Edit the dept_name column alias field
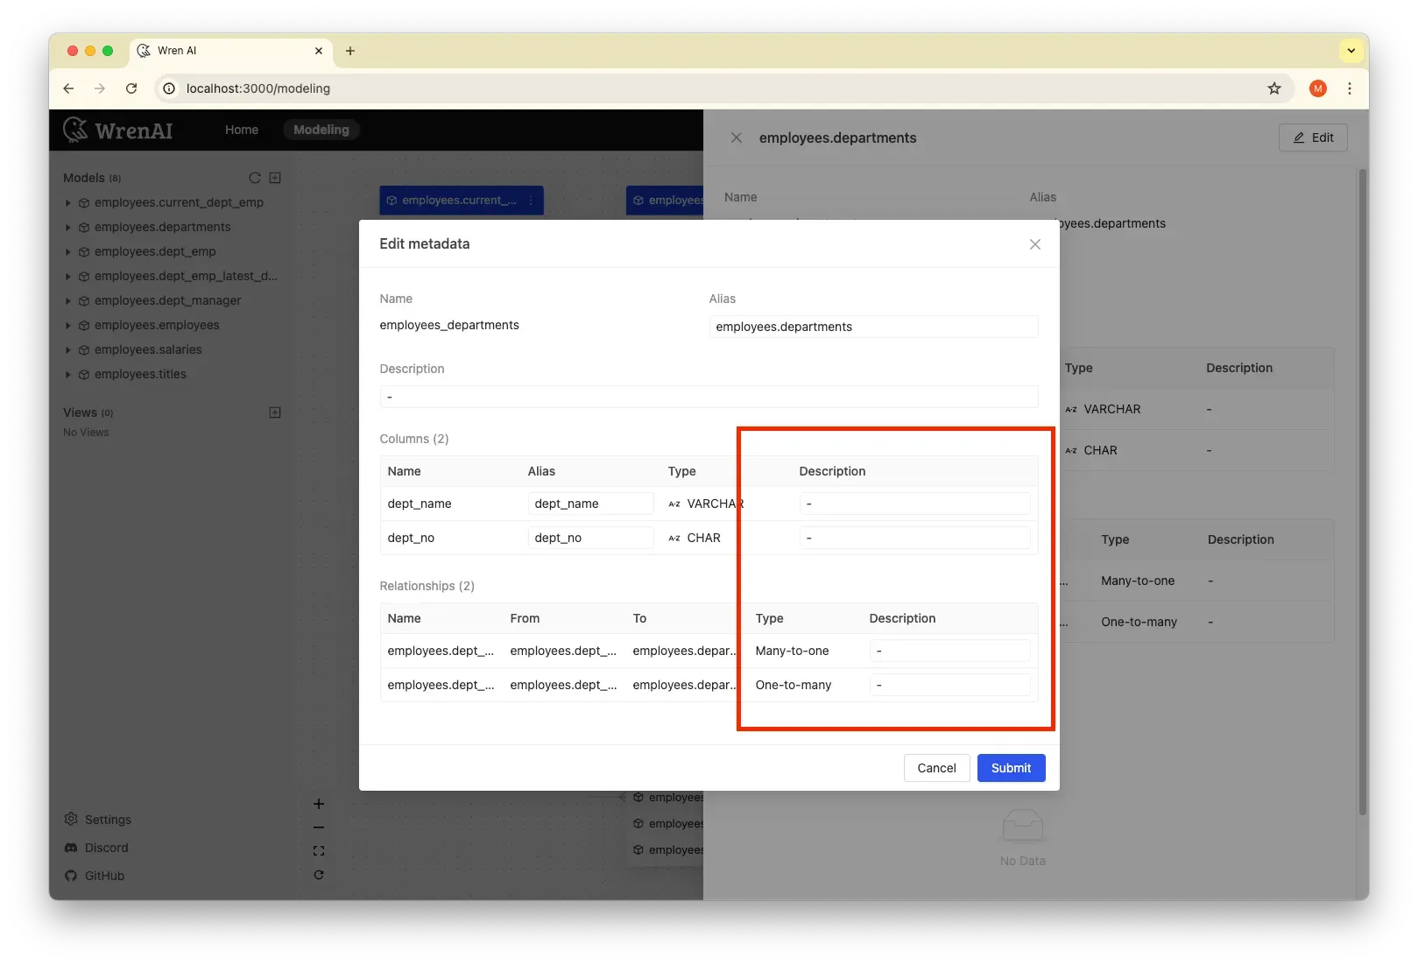This screenshot has height=965, width=1418. pos(590,504)
